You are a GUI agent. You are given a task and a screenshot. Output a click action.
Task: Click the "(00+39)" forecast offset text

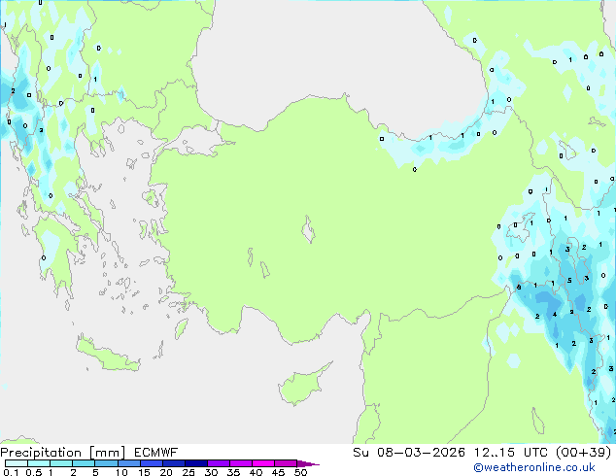tap(584, 453)
